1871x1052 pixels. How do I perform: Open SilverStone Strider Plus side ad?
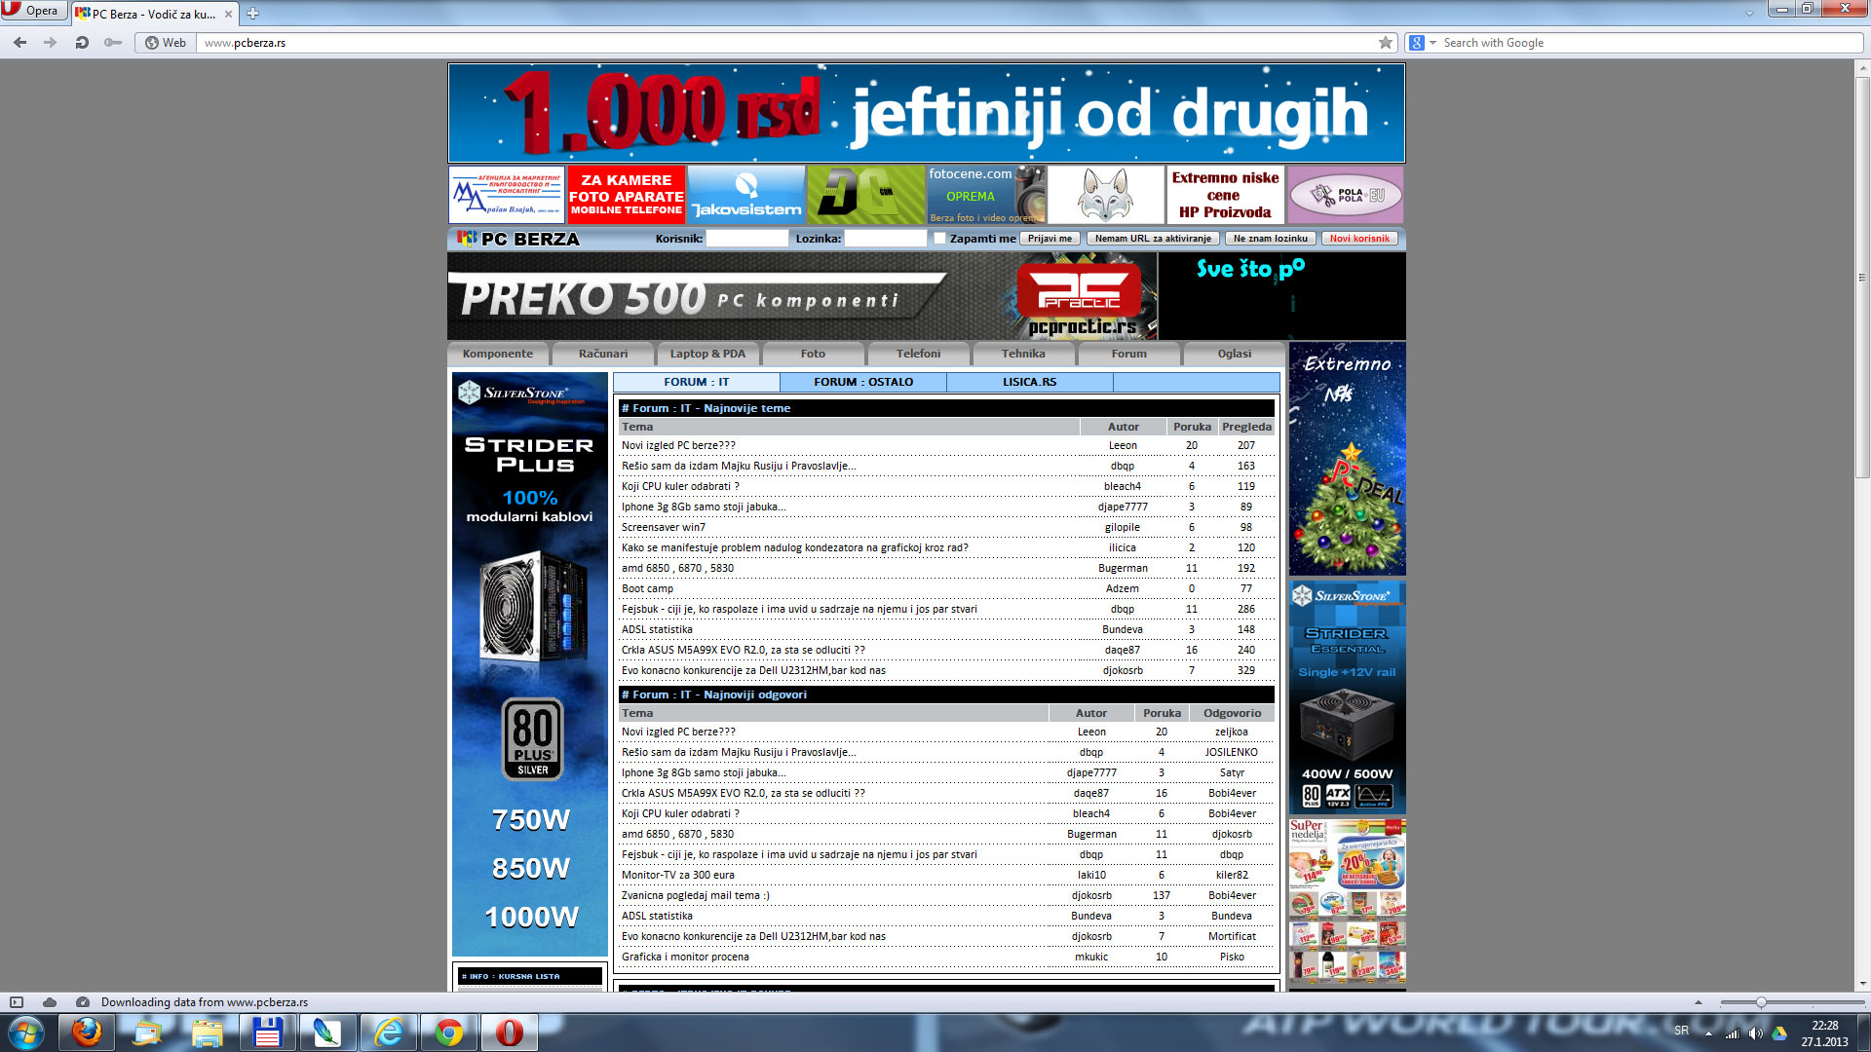click(x=529, y=664)
